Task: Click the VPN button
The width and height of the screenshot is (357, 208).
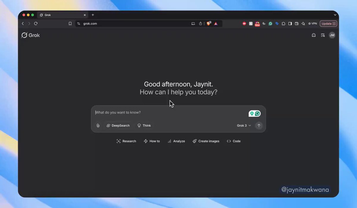Action: [x=313, y=23]
